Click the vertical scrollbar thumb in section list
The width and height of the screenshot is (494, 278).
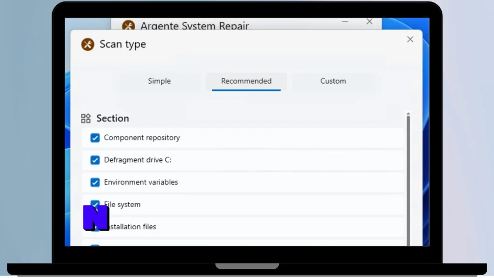point(408,181)
